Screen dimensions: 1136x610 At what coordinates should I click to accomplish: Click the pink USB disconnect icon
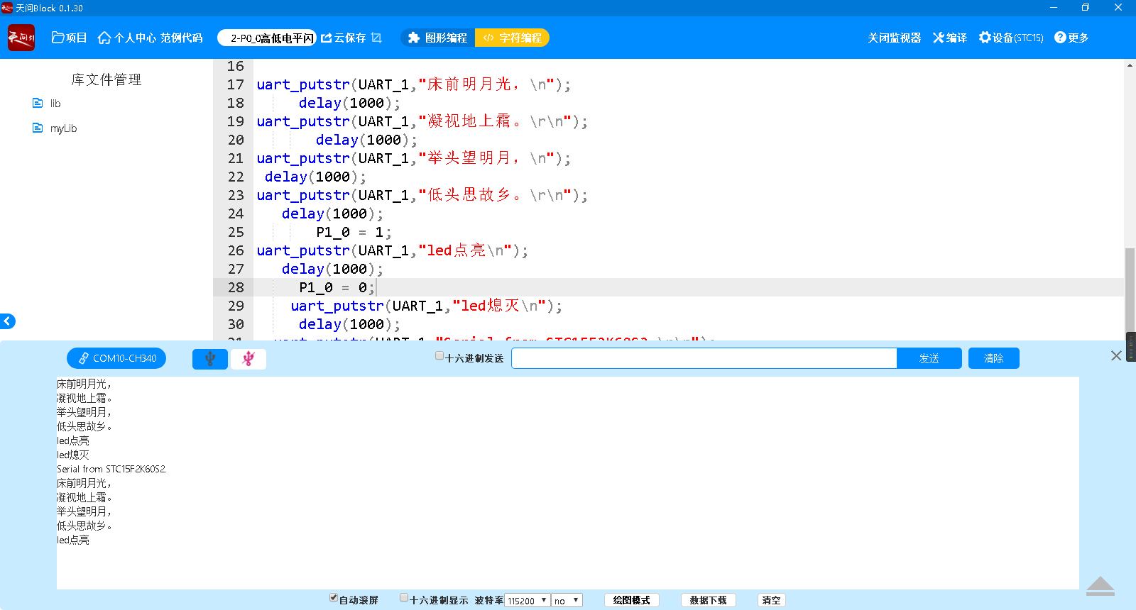coord(248,359)
